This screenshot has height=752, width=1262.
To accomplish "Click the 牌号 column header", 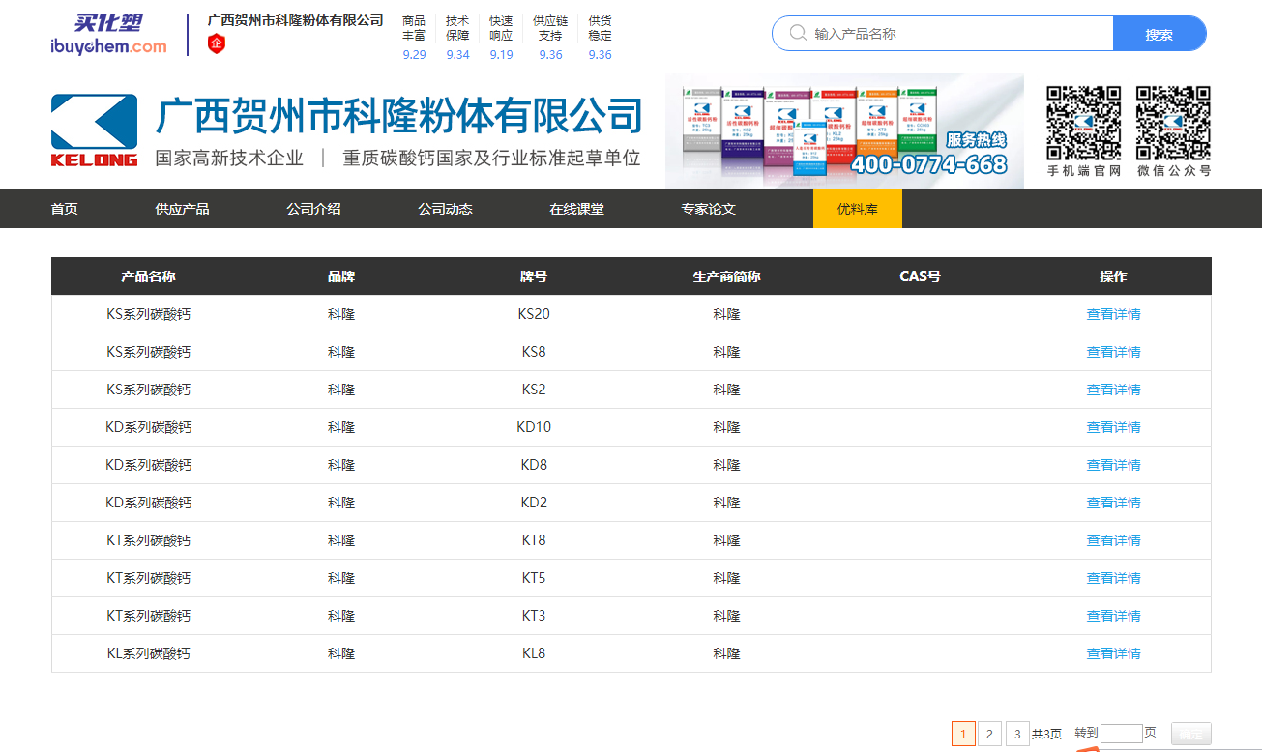I will (x=534, y=276).
